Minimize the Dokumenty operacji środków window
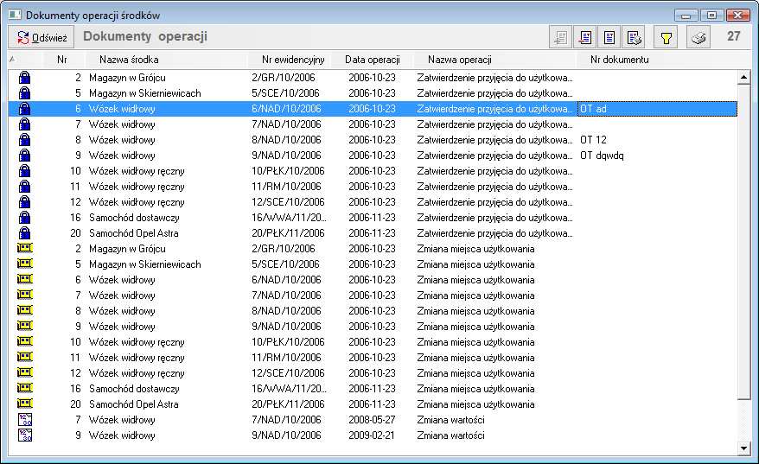 click(686, 15)
